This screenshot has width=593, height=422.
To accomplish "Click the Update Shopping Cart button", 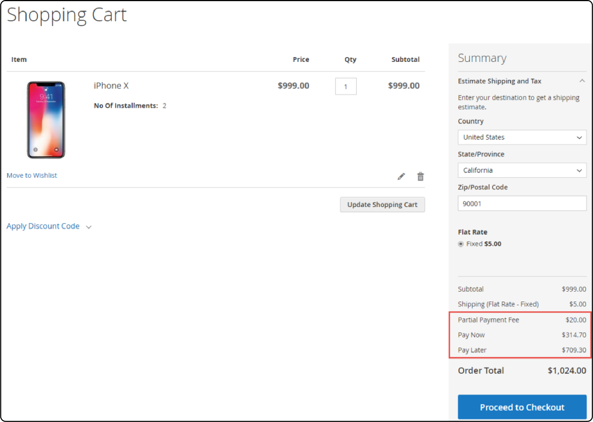I will (x=382, y=204).
